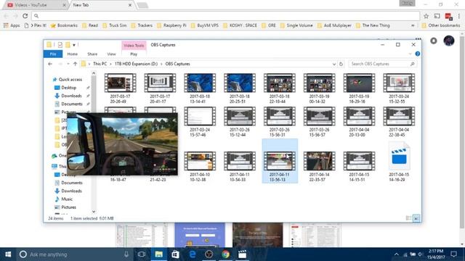The height and width of the screenshot is (261, 465).
Task: Open the Explorer File tab
Action: click(53, 54)
